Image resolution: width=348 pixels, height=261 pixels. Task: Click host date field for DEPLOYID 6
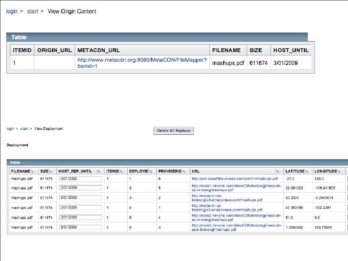(80, 228)
